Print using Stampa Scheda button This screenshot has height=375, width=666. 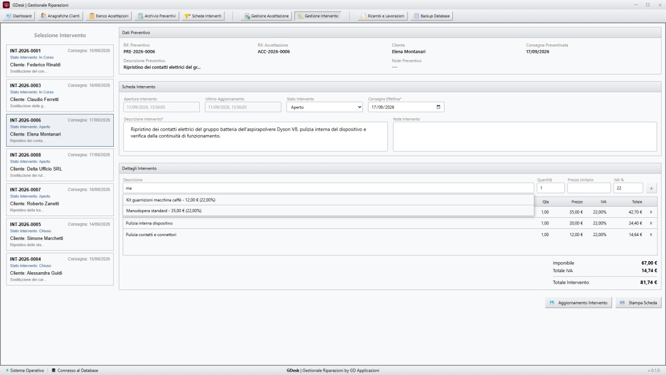click(638, 303)
